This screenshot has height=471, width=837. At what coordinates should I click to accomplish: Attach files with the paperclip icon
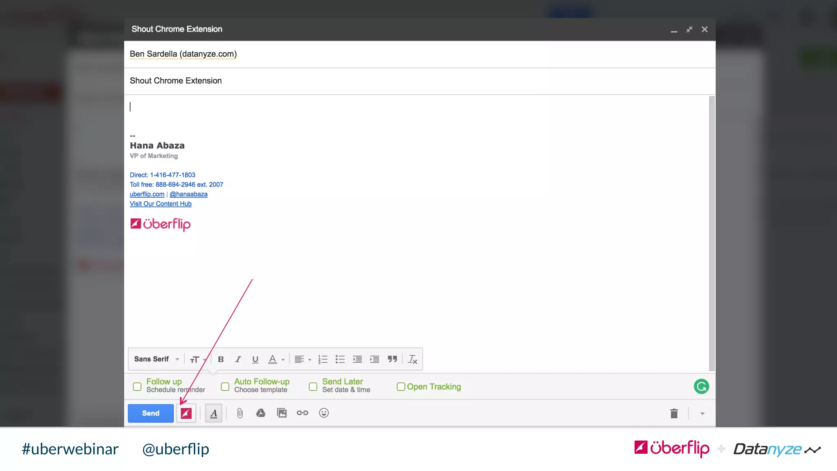(240, 413)
